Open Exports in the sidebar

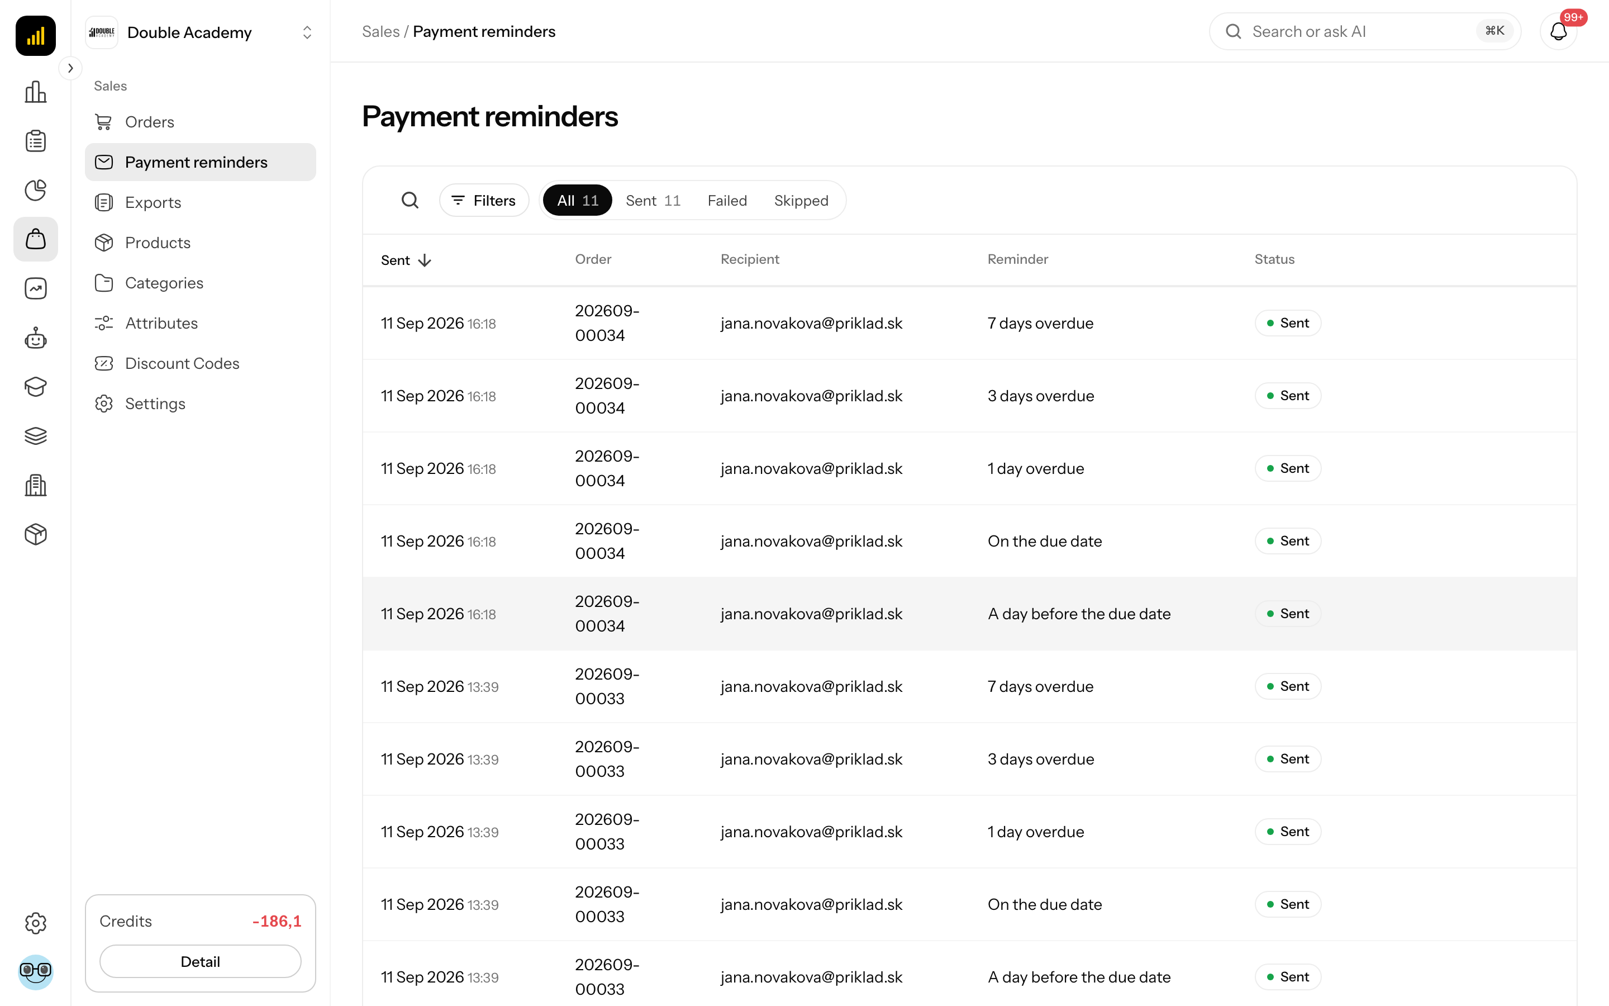[x=200, y=202]
